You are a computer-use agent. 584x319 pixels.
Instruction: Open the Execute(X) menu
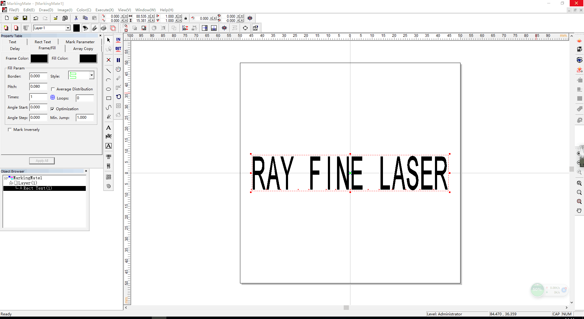coord(104,10)
